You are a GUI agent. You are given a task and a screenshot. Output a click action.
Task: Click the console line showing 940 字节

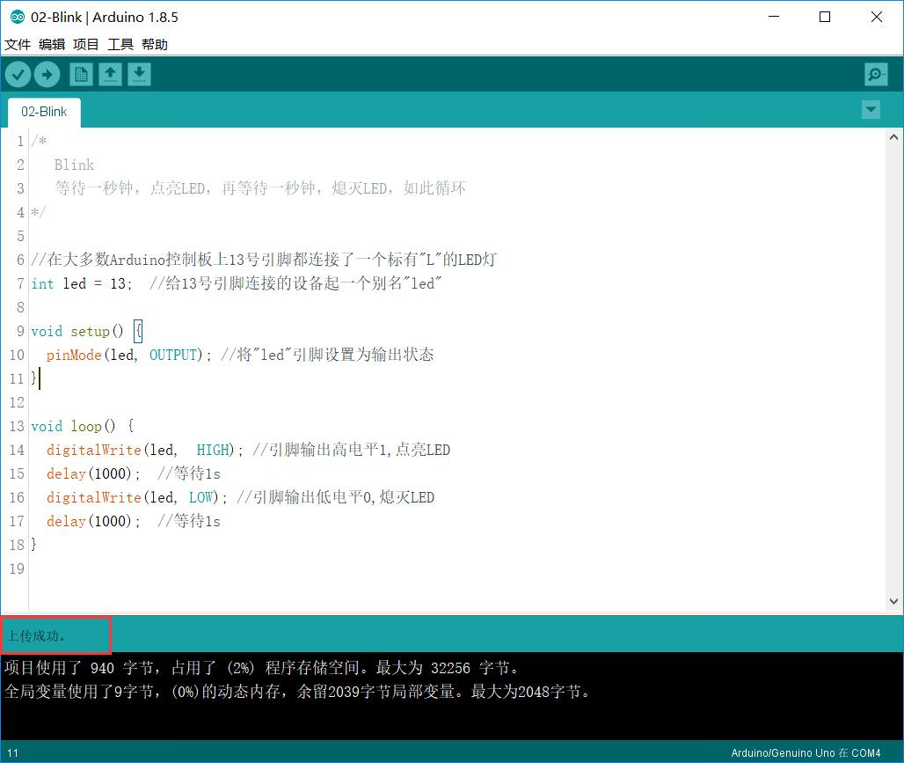(x=263, y=668)
